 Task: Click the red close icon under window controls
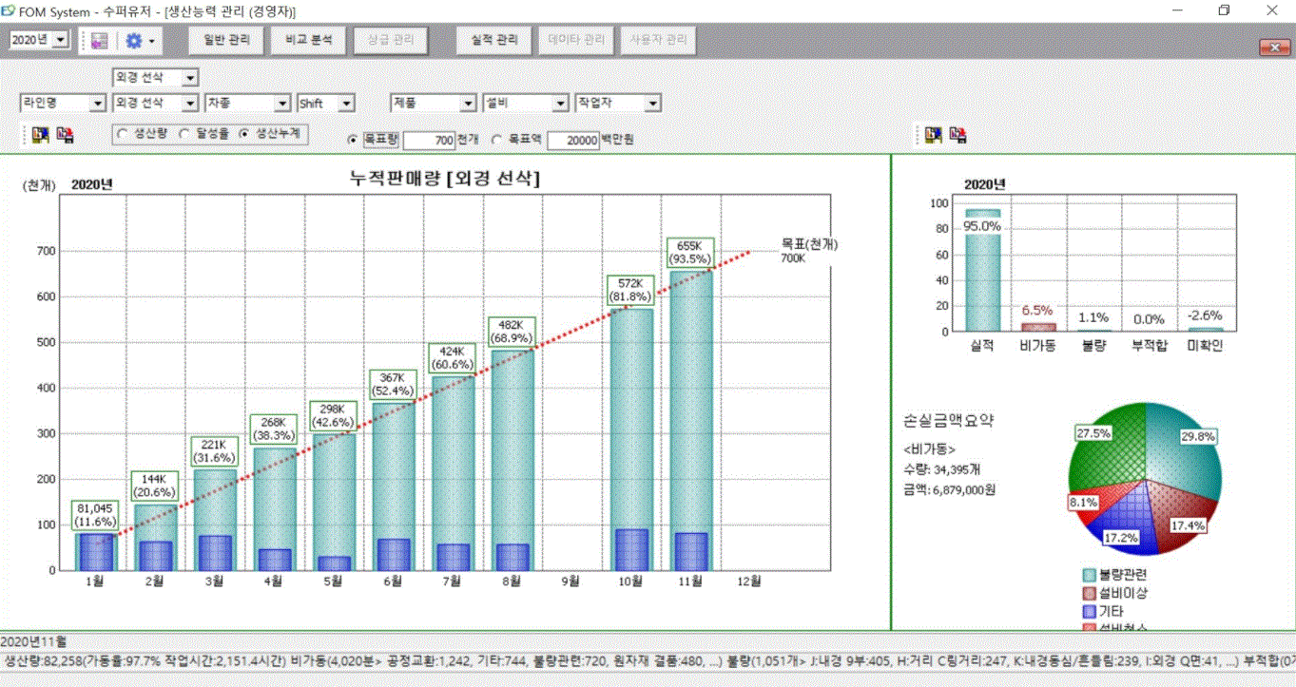click(1273, 48)
